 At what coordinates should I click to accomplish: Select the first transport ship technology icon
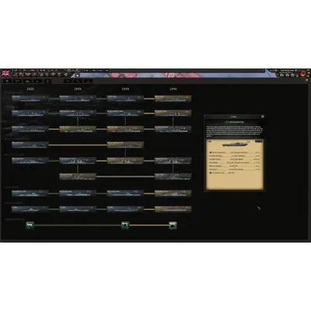(30, 225)
